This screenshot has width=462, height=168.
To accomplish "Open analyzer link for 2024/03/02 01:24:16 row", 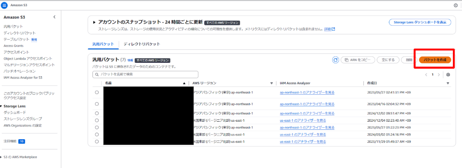I will [x=303, y=134].
